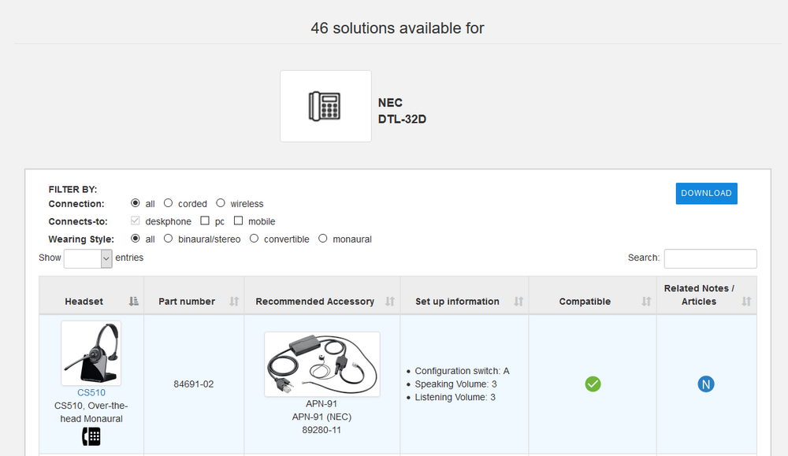This screenshot has width=788, height=456.
Task: Click the CS510 headset thumbnail image
Action: click(91, 353)
